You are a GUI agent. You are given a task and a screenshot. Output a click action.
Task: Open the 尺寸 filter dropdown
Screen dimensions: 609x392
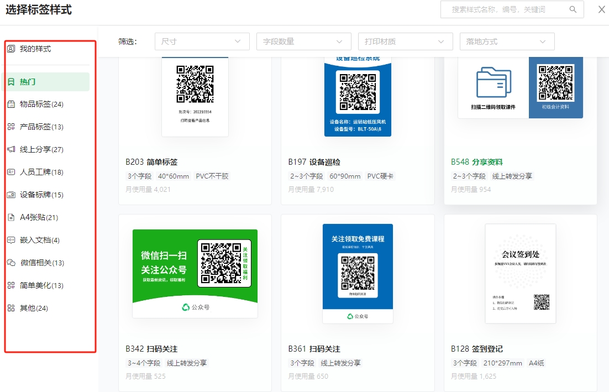[202, 41]
